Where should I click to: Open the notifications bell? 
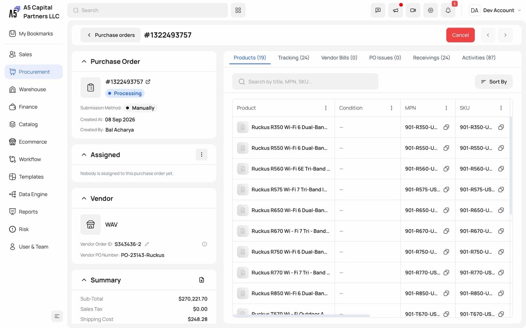coord(448,10)
